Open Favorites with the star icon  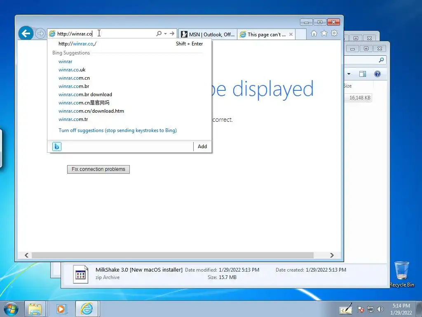click(x=324, y=33)
